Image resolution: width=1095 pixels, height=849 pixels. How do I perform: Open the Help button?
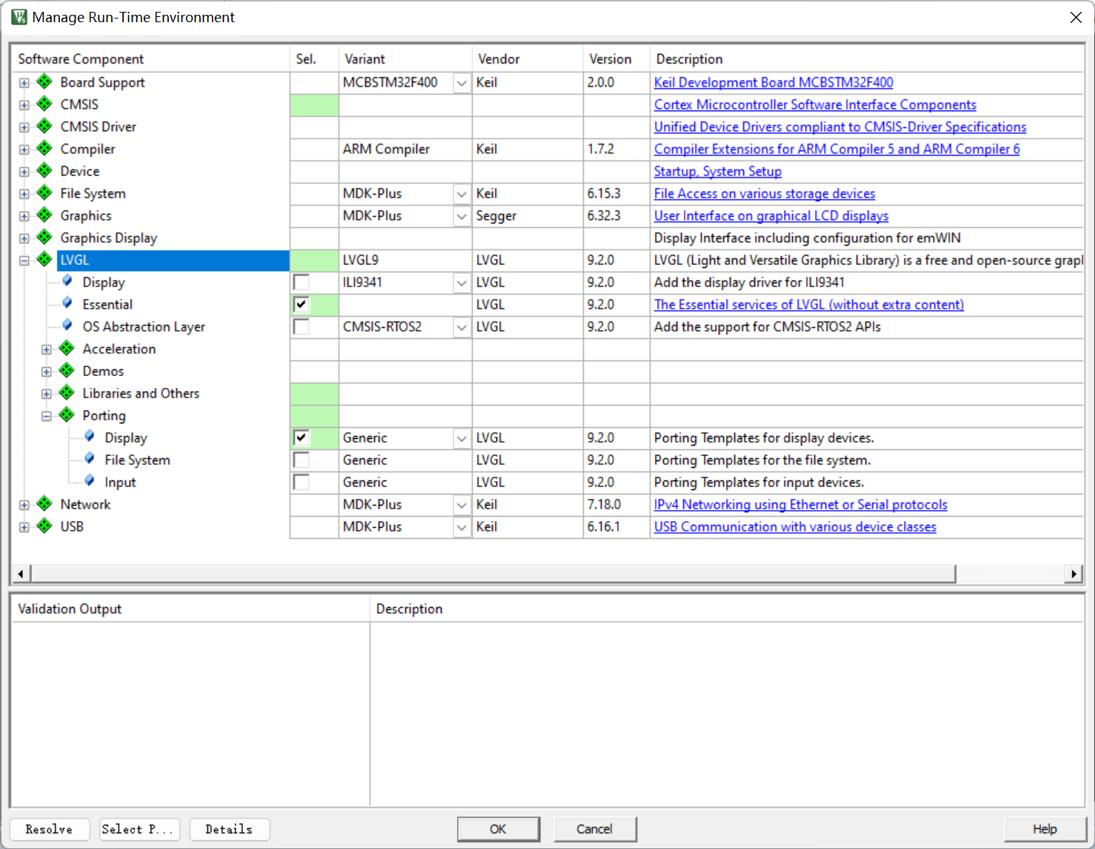(x=1045, y=829)
